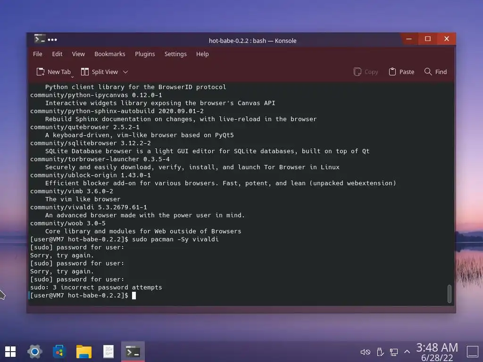Expand the New Tab dropdown arrow
This screenshot has width=483, height=362.
click(72, 77)
